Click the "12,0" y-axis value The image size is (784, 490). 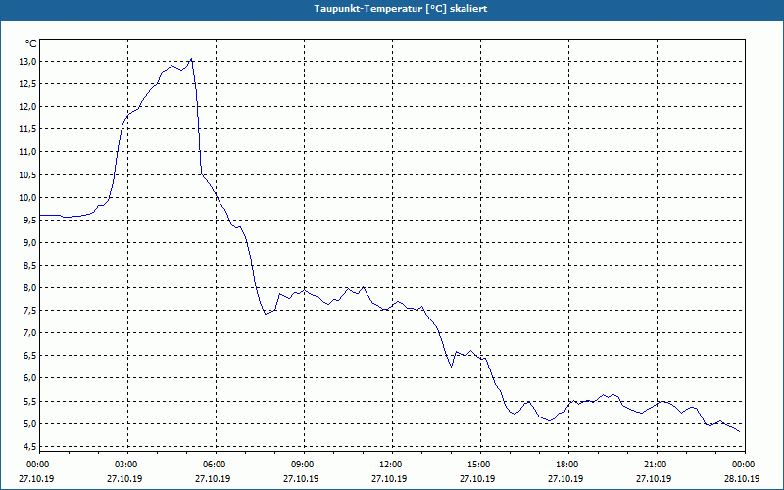(27, 107)
